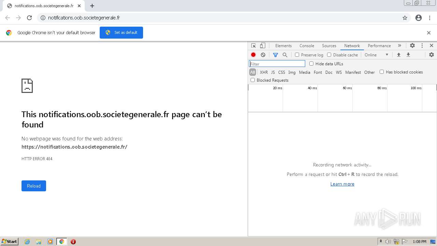The width and height of the screenshot is (437, 246).
Task: Filter requests by JS
Action: [273, 72]
